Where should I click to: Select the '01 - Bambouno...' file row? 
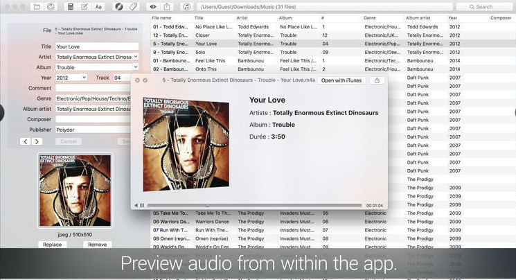click(333, 60)
